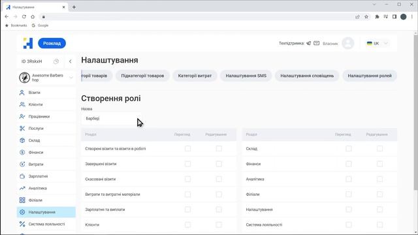Click the Власник label
Viewport: 418px width, 235px height.
click(x=330, y=44)
